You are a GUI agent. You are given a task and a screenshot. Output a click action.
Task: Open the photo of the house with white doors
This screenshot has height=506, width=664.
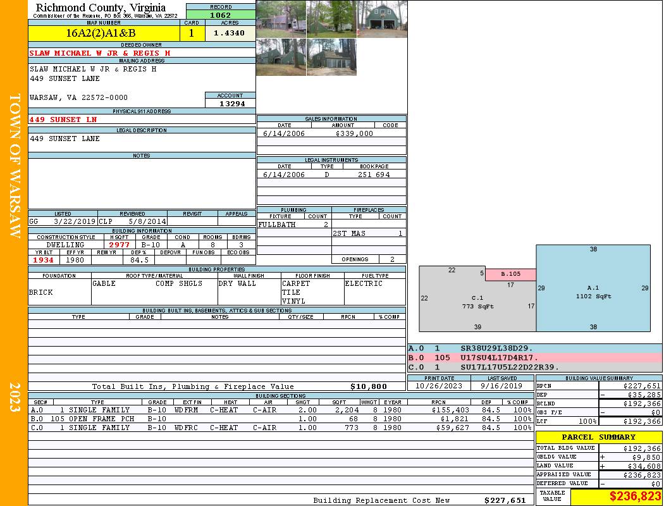coord(331,57)
